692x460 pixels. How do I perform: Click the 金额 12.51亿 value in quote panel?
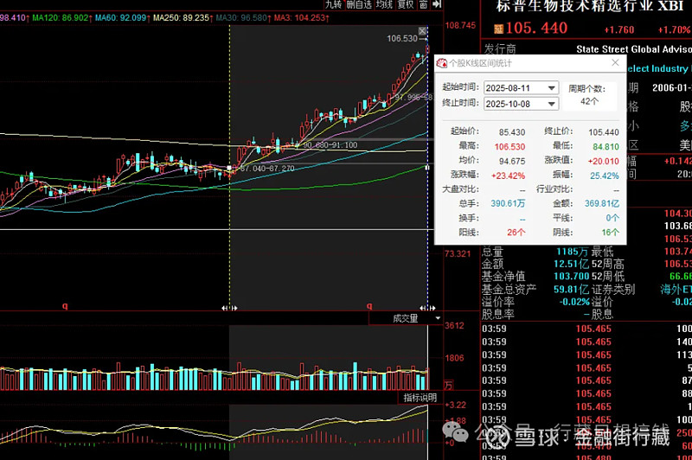coord(571,265)
